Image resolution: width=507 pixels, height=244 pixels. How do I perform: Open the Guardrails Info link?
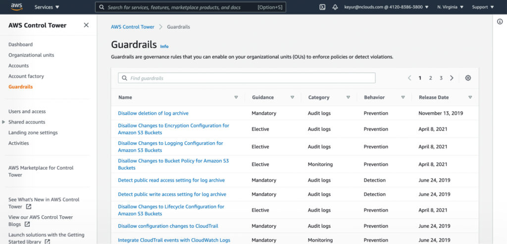(164, 46)
